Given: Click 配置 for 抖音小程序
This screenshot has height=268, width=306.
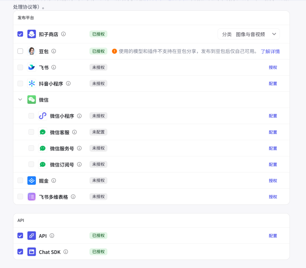Looking at the screenshot, I should pyautogui.click(x=273, y=84).
